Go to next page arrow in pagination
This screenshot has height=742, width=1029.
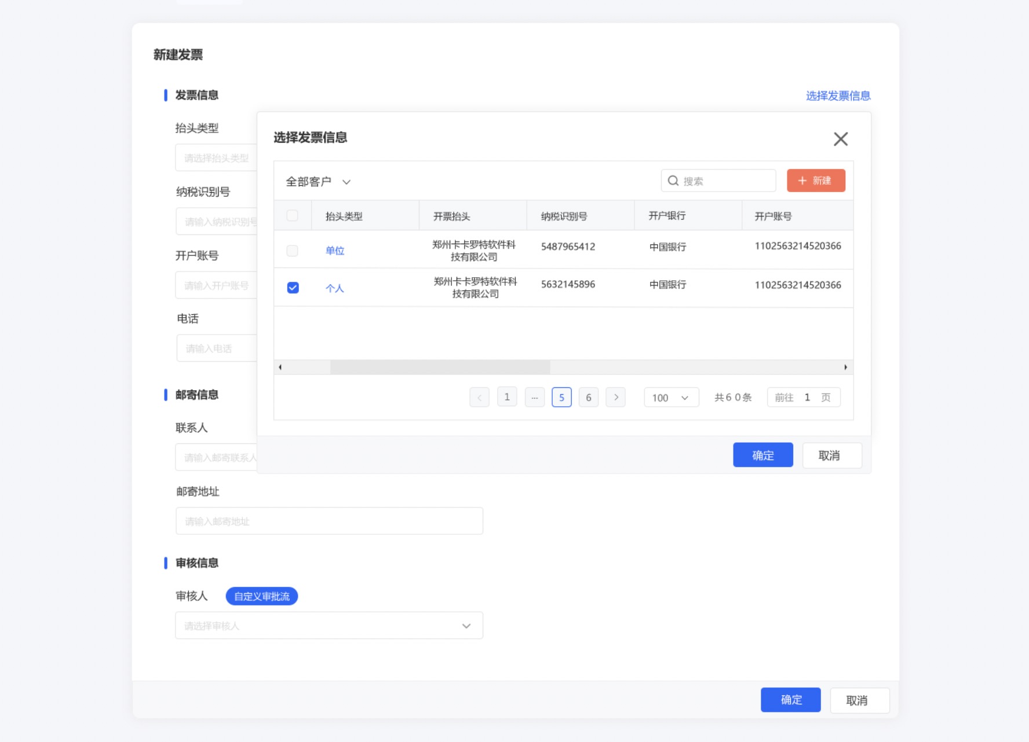(615, 398)
